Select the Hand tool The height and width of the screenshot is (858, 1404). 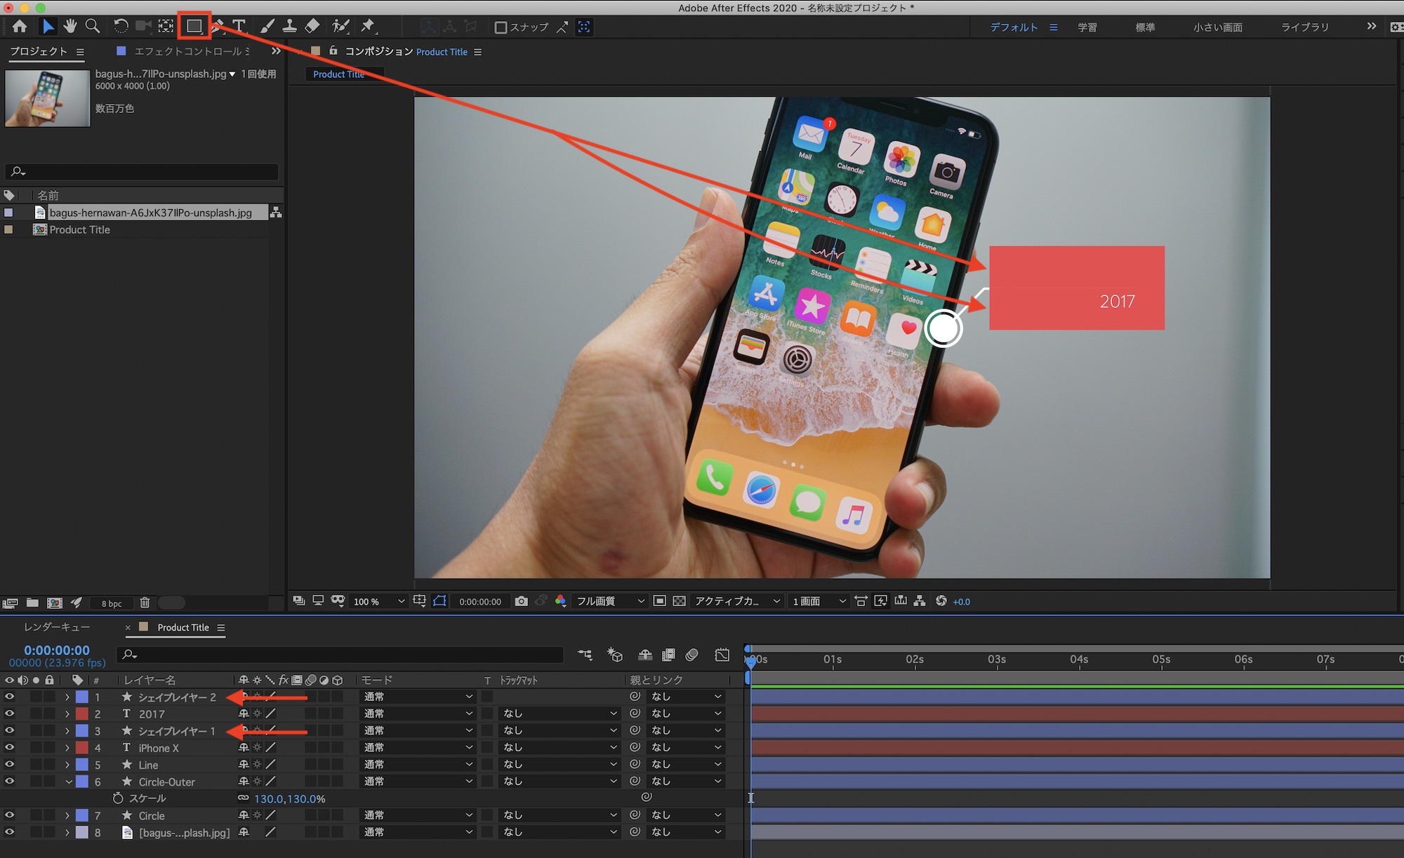[69, 27]
